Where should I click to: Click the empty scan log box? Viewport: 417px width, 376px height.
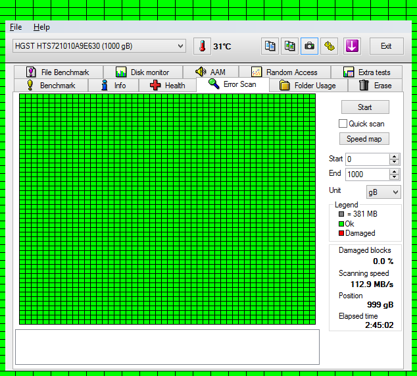(x=167, y=347)
